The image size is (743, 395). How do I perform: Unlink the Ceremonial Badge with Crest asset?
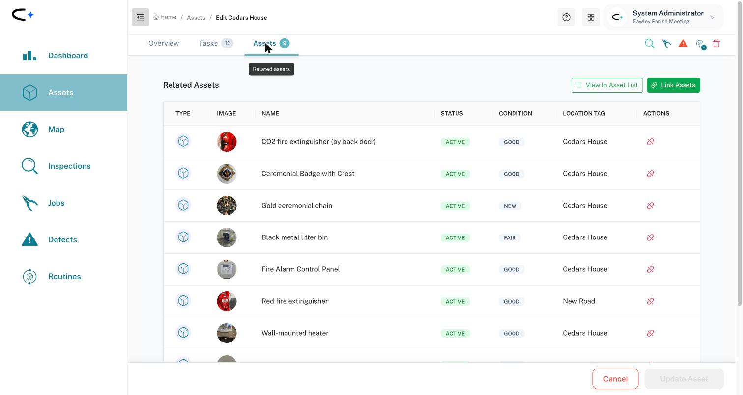(x=650, y=174)
